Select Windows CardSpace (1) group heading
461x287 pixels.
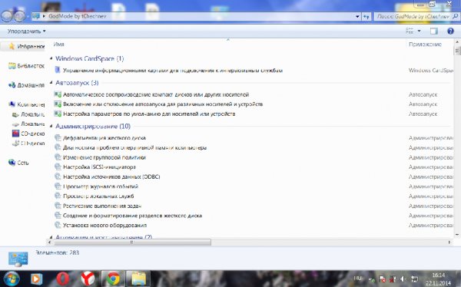tap(90, 58)
